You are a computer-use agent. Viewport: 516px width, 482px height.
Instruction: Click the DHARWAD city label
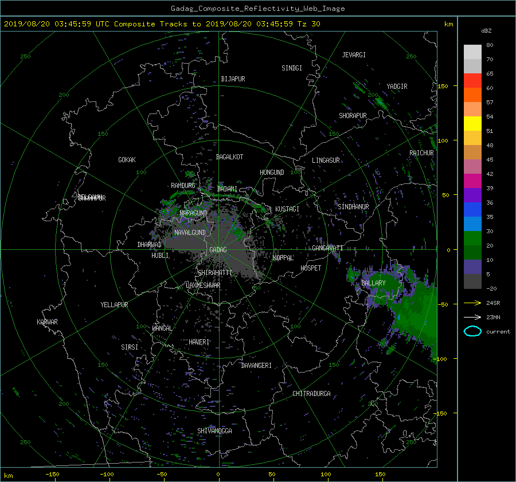coord(149,245)
